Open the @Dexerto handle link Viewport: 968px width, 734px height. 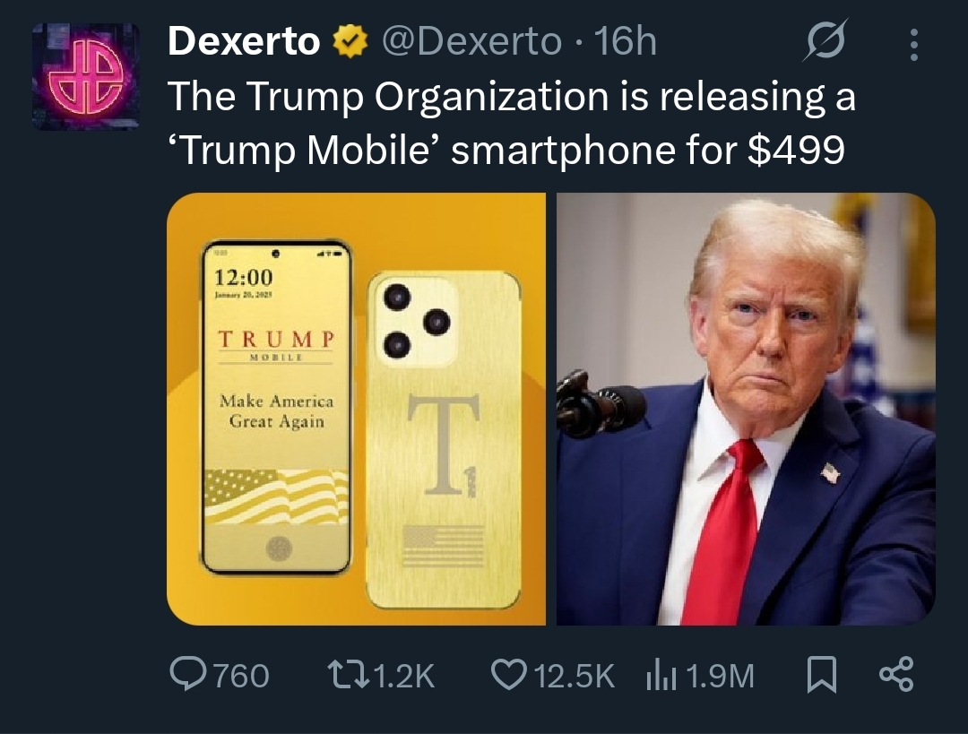click(472, 42)
